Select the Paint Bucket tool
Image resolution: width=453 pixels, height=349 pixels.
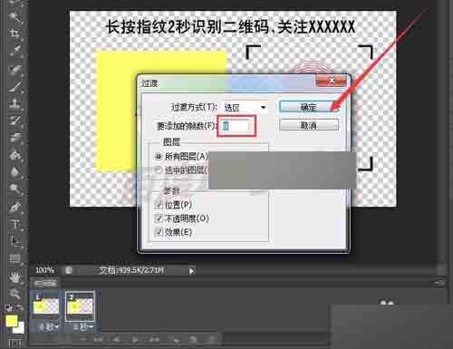click(x=14, y=155)
